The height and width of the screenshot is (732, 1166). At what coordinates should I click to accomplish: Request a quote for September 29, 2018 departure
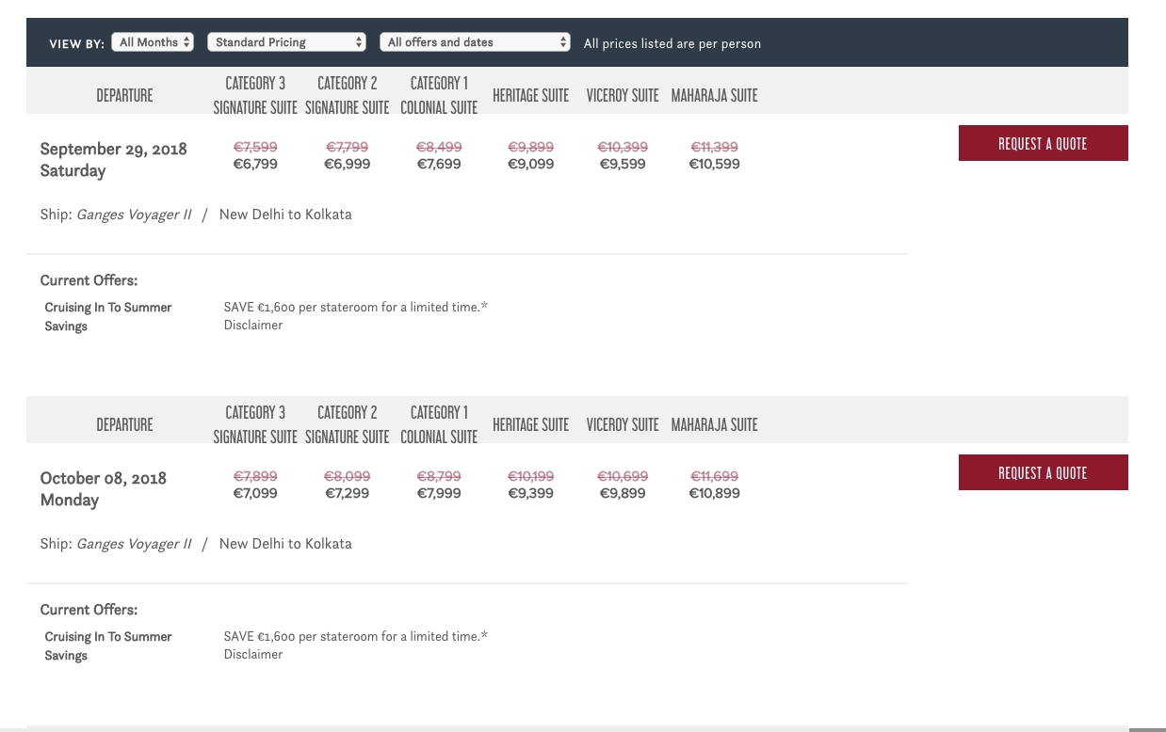coord(1043,143)
